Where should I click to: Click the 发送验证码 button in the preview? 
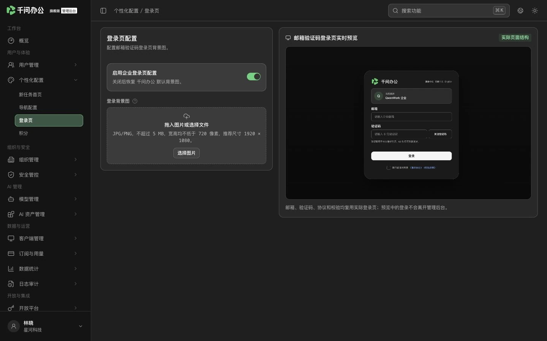tap(440, 134)
